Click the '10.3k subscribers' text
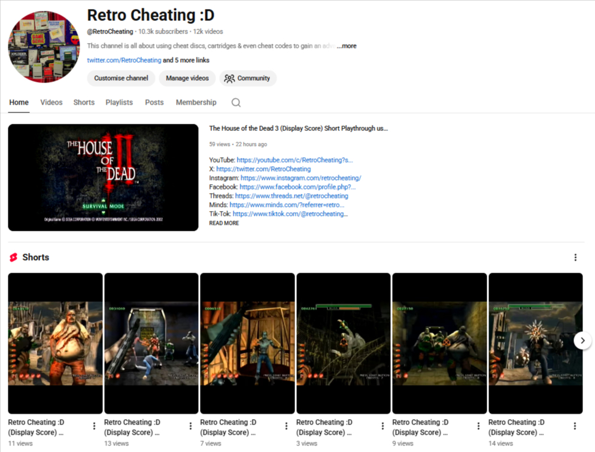Screen dimensions: 595x452 pyautogui.click(x=163, y=32)
